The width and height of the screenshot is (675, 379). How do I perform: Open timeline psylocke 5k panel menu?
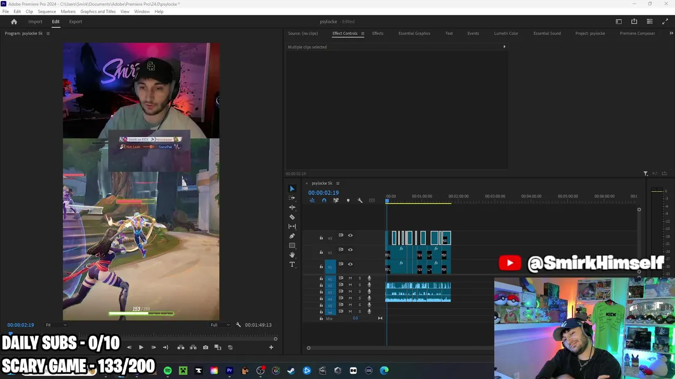coord(337,183)
